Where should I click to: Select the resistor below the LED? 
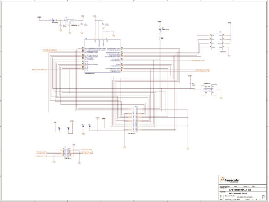(x=160, y=39)
